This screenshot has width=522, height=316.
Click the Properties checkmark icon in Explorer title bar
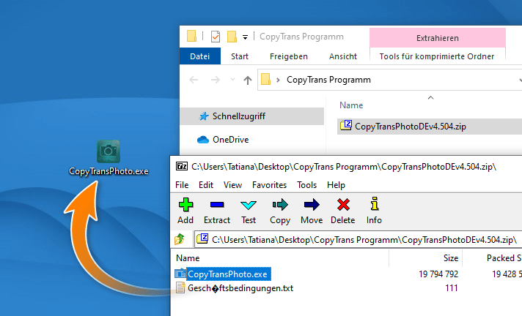coord(216,37)
